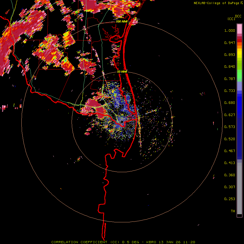Click the [CC] units label

[231, 19]
